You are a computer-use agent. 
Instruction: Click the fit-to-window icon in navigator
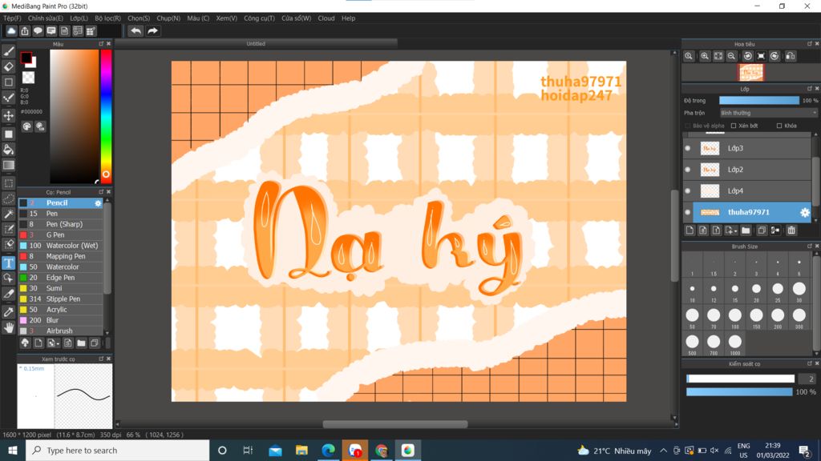coord(718,56)
